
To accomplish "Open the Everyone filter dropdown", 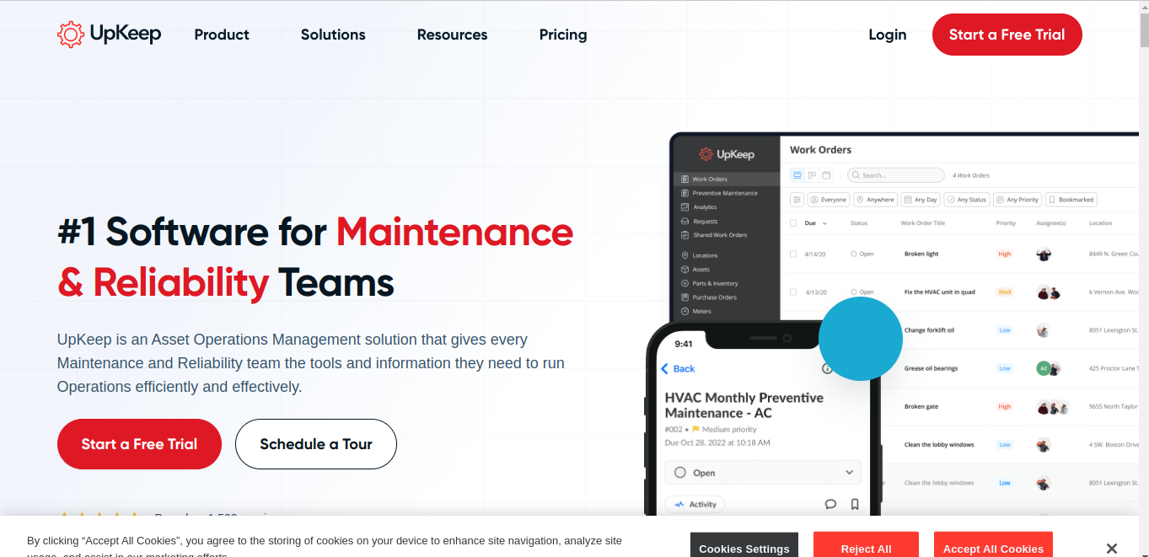I will [829, 200].
